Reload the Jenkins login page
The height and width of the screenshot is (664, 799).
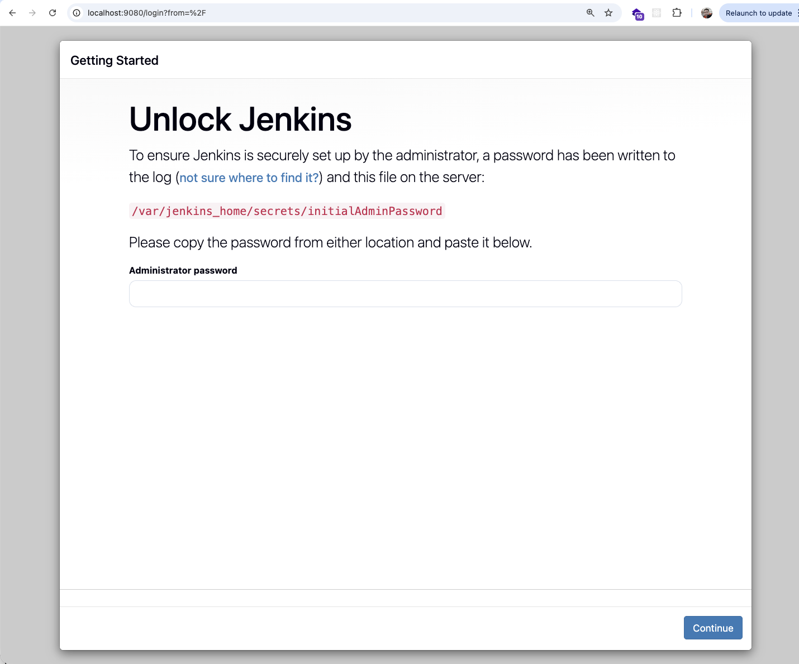[x=53, y=13]
